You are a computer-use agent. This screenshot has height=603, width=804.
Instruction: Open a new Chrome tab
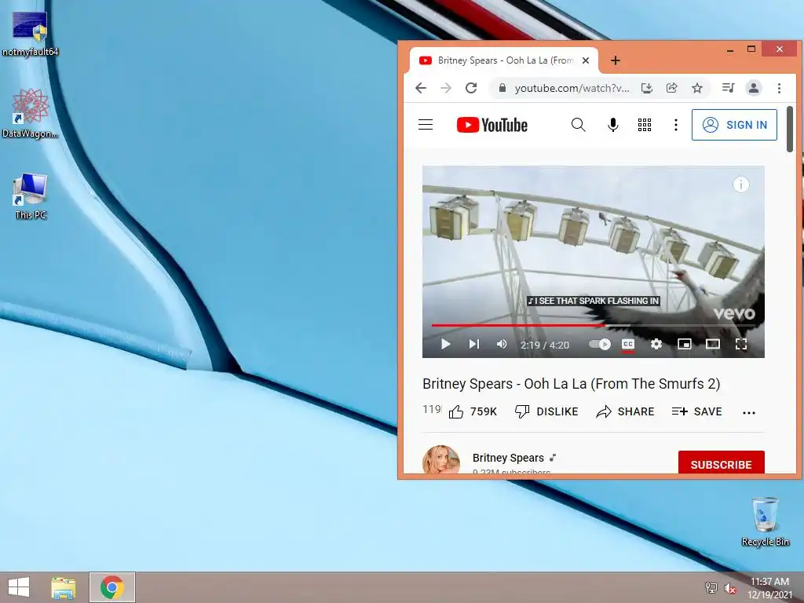pyautogui.click(x=616, y=61)
